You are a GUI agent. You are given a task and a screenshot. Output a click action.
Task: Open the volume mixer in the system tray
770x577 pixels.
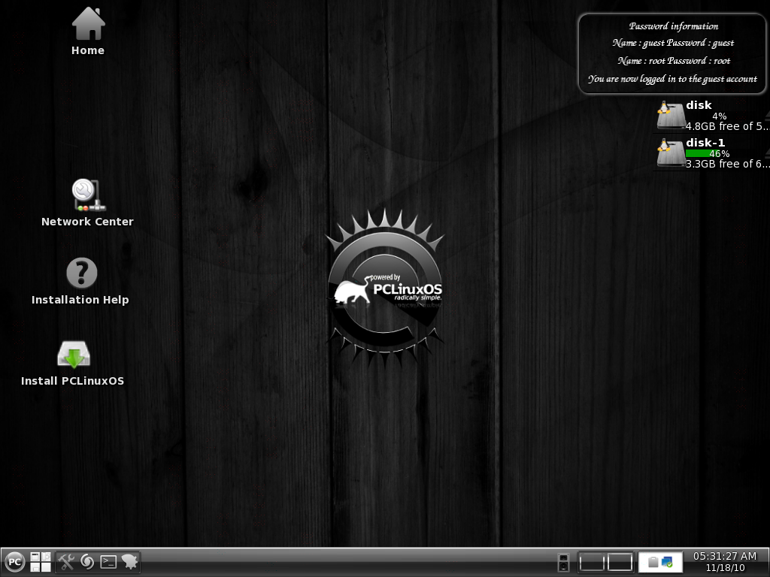click(x=563, y=562)
